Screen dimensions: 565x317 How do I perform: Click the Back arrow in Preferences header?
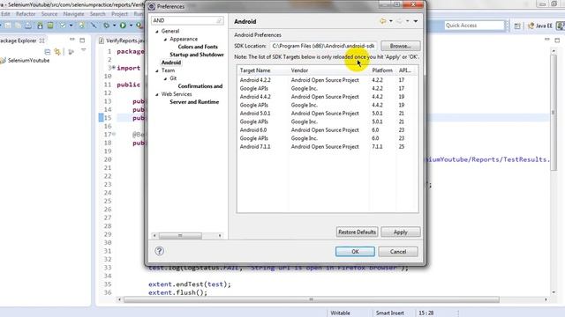(x=383, y=21)
